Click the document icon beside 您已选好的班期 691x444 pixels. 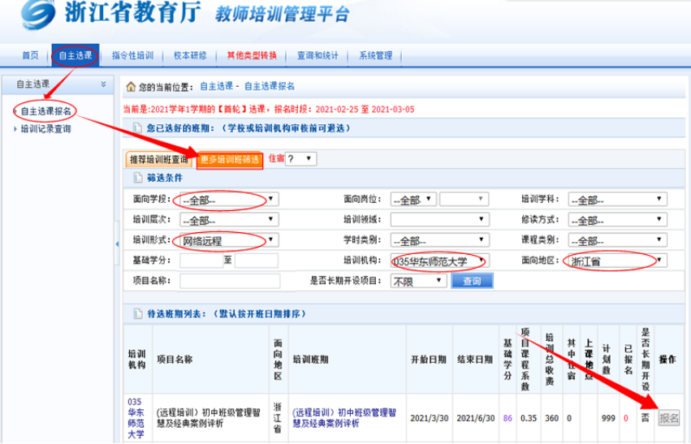coord(138,128)
